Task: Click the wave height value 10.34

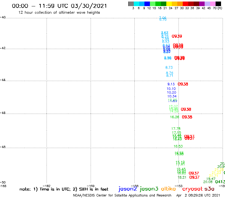Action: pyautogui.click(x=172, y=96)
